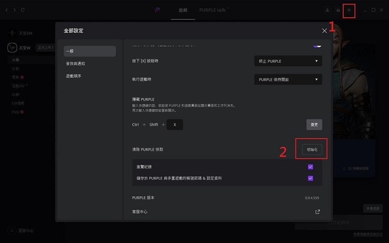Image resolution: width=389 pixels, height=243 pixels.
Task: Open the 終止 PURPLE dropdown
Action: tap(288, 61)
